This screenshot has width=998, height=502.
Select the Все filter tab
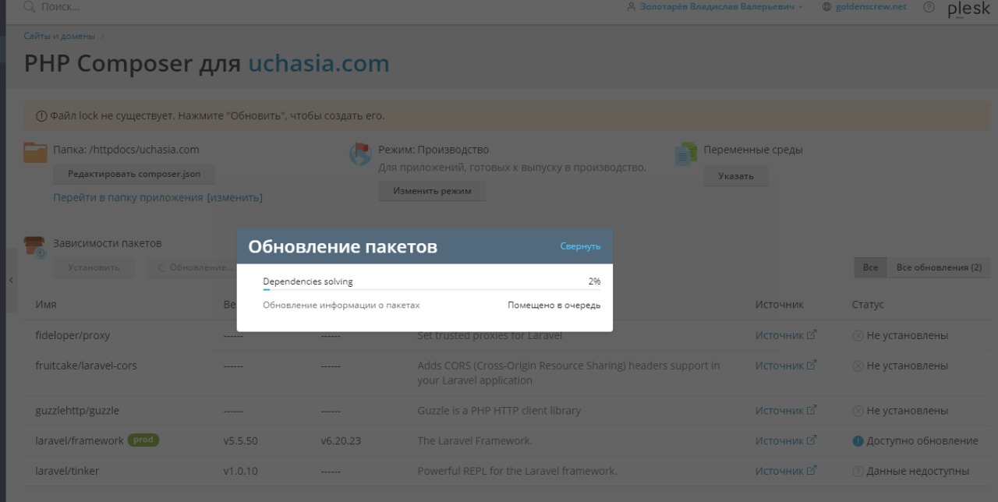[871, 267]
